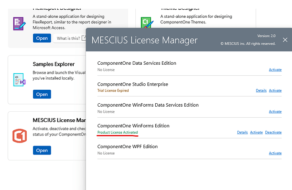Select the Samples Explorer card title

54,64
